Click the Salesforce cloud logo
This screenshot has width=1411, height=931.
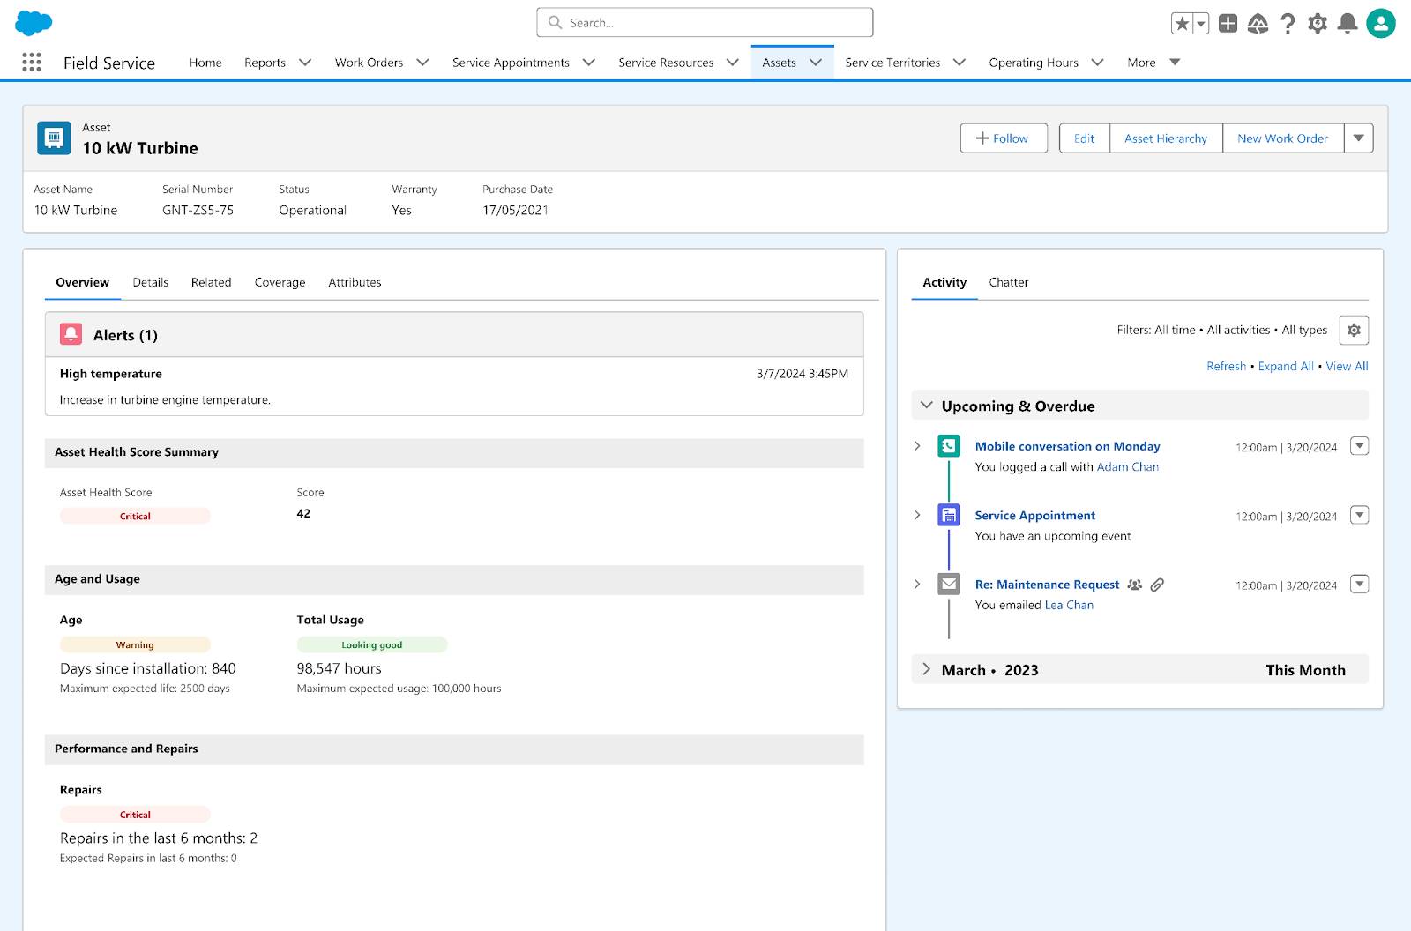pyautogui.click(x=34, y=23)
